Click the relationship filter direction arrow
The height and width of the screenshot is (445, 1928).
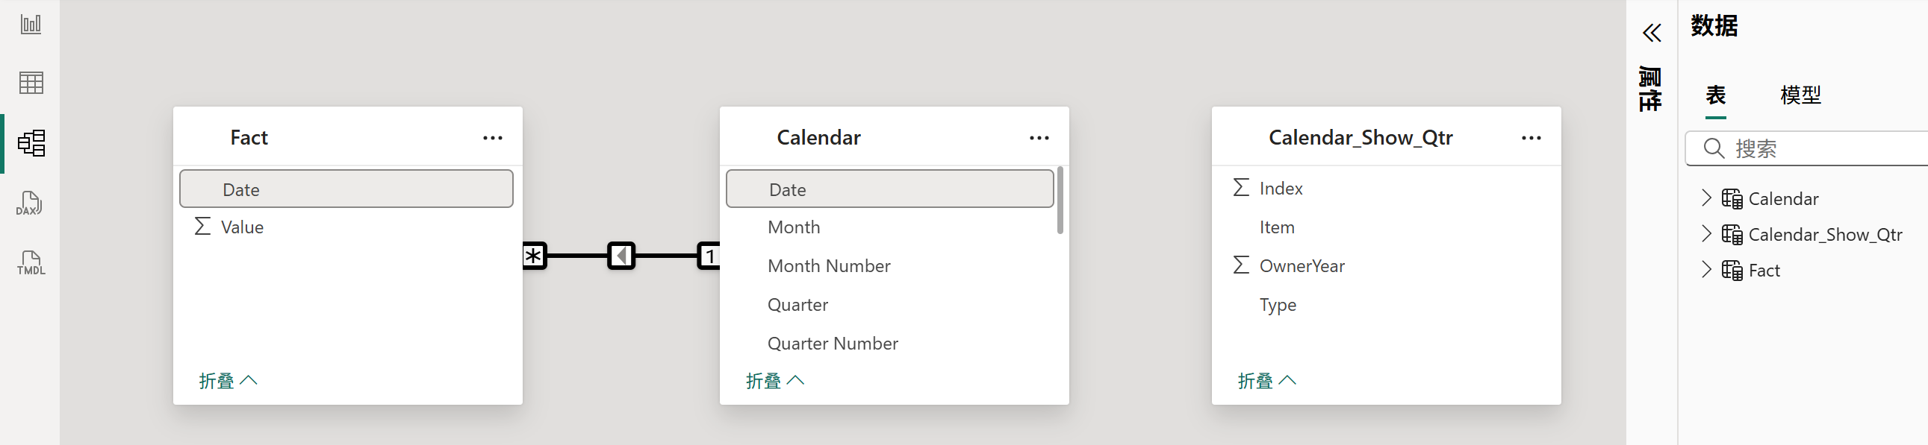(621, 256)
